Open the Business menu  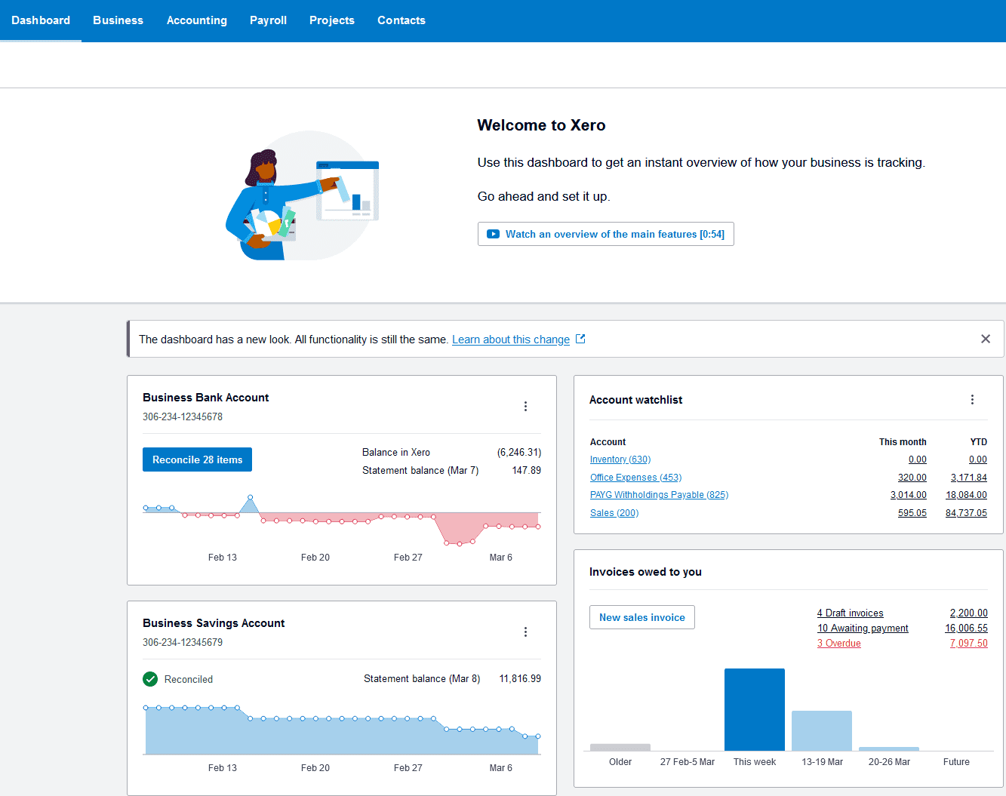(x=118, y=20)
